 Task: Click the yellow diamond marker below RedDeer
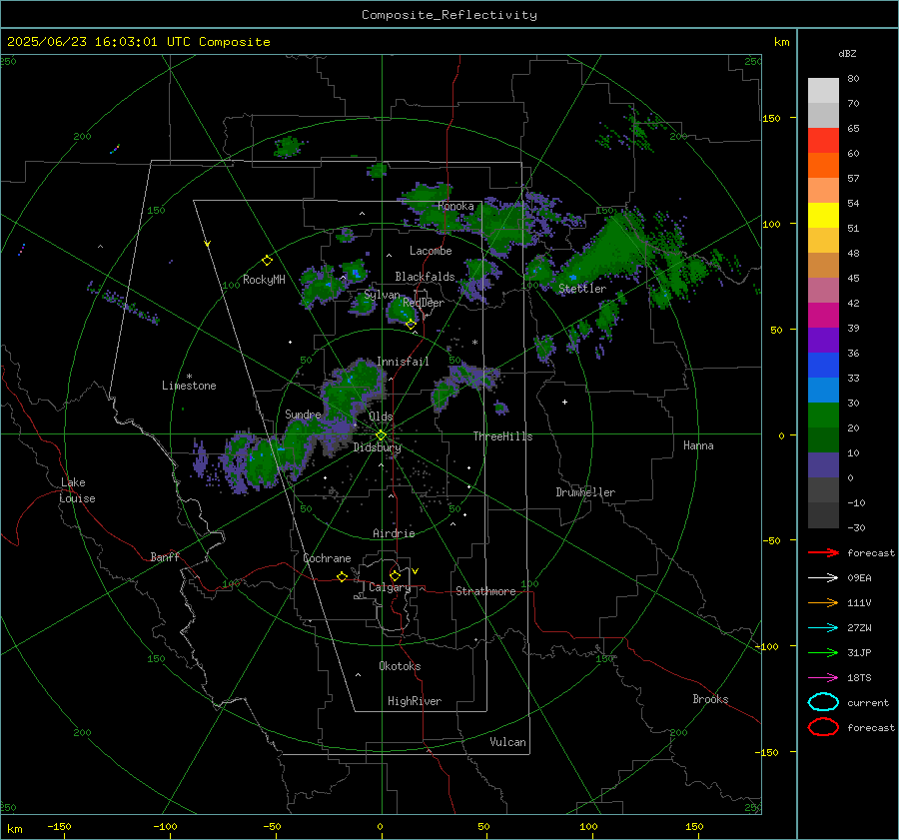411,325
